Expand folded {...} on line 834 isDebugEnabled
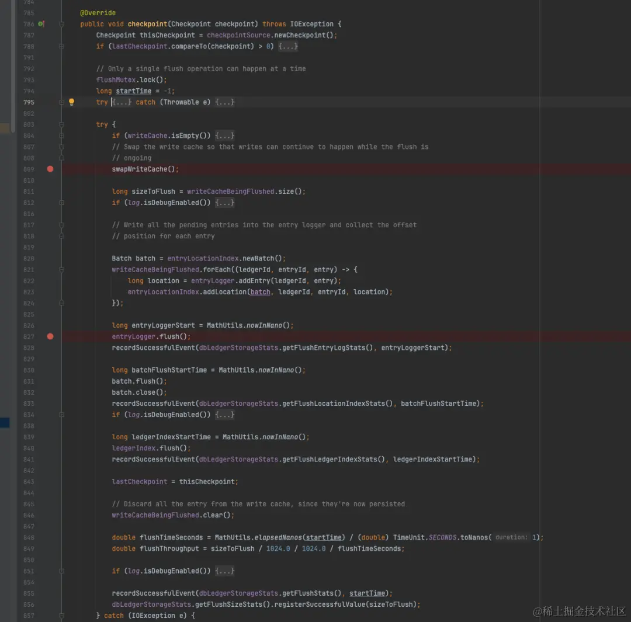 click(224, 415)
